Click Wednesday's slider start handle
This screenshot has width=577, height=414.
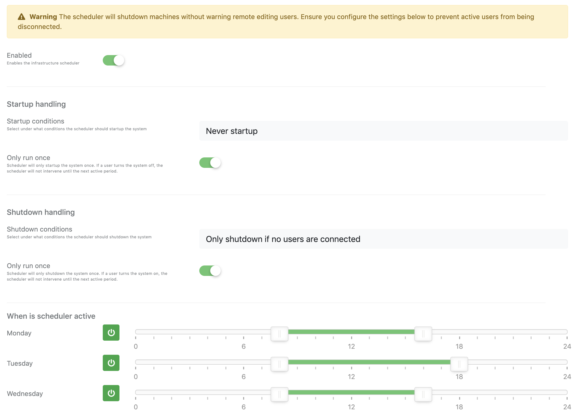pyautogui.click(x=279, y=394)
